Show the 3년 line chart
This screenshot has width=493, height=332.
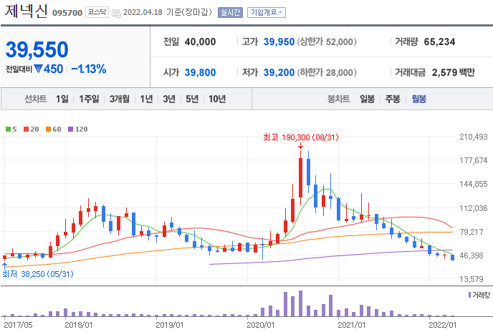click(x=169, y=99)
